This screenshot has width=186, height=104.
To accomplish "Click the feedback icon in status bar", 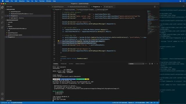I will point(155,103).
